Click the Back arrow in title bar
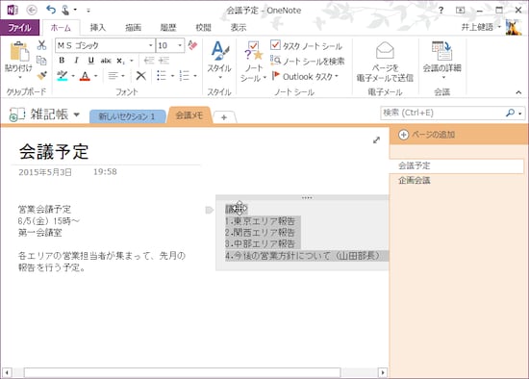529x379 pixels. pos(32,11)
